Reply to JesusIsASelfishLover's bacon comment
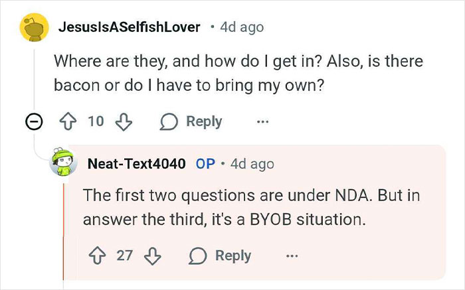Viewport: 465px width, 290px height. tap(191, 122)
